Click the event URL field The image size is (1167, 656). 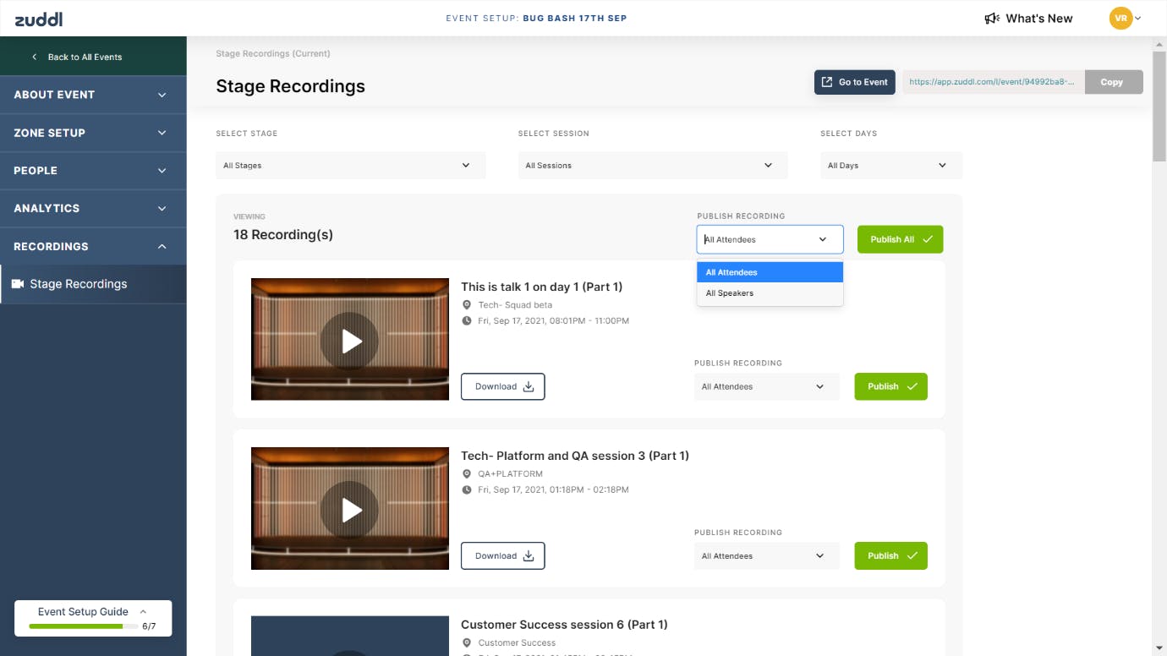993,82
